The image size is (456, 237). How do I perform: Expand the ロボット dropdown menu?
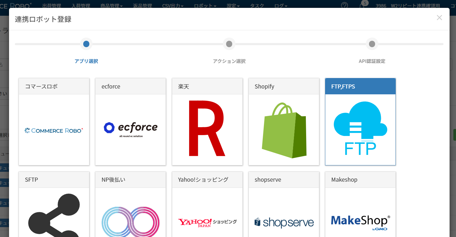(205, 6)
